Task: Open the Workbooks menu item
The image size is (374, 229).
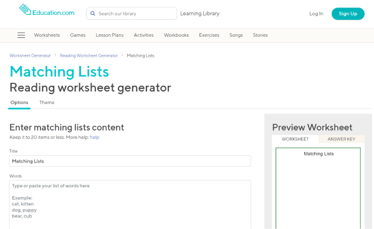Action: click(176, 35)
